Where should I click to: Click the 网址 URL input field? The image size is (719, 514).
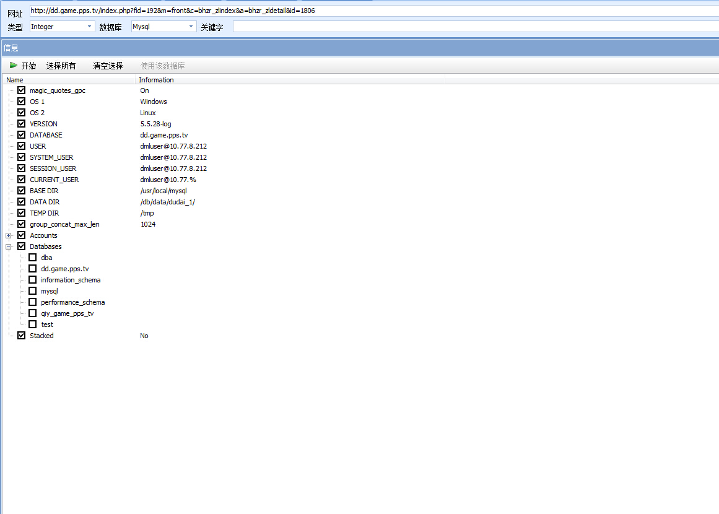(374, 11)
